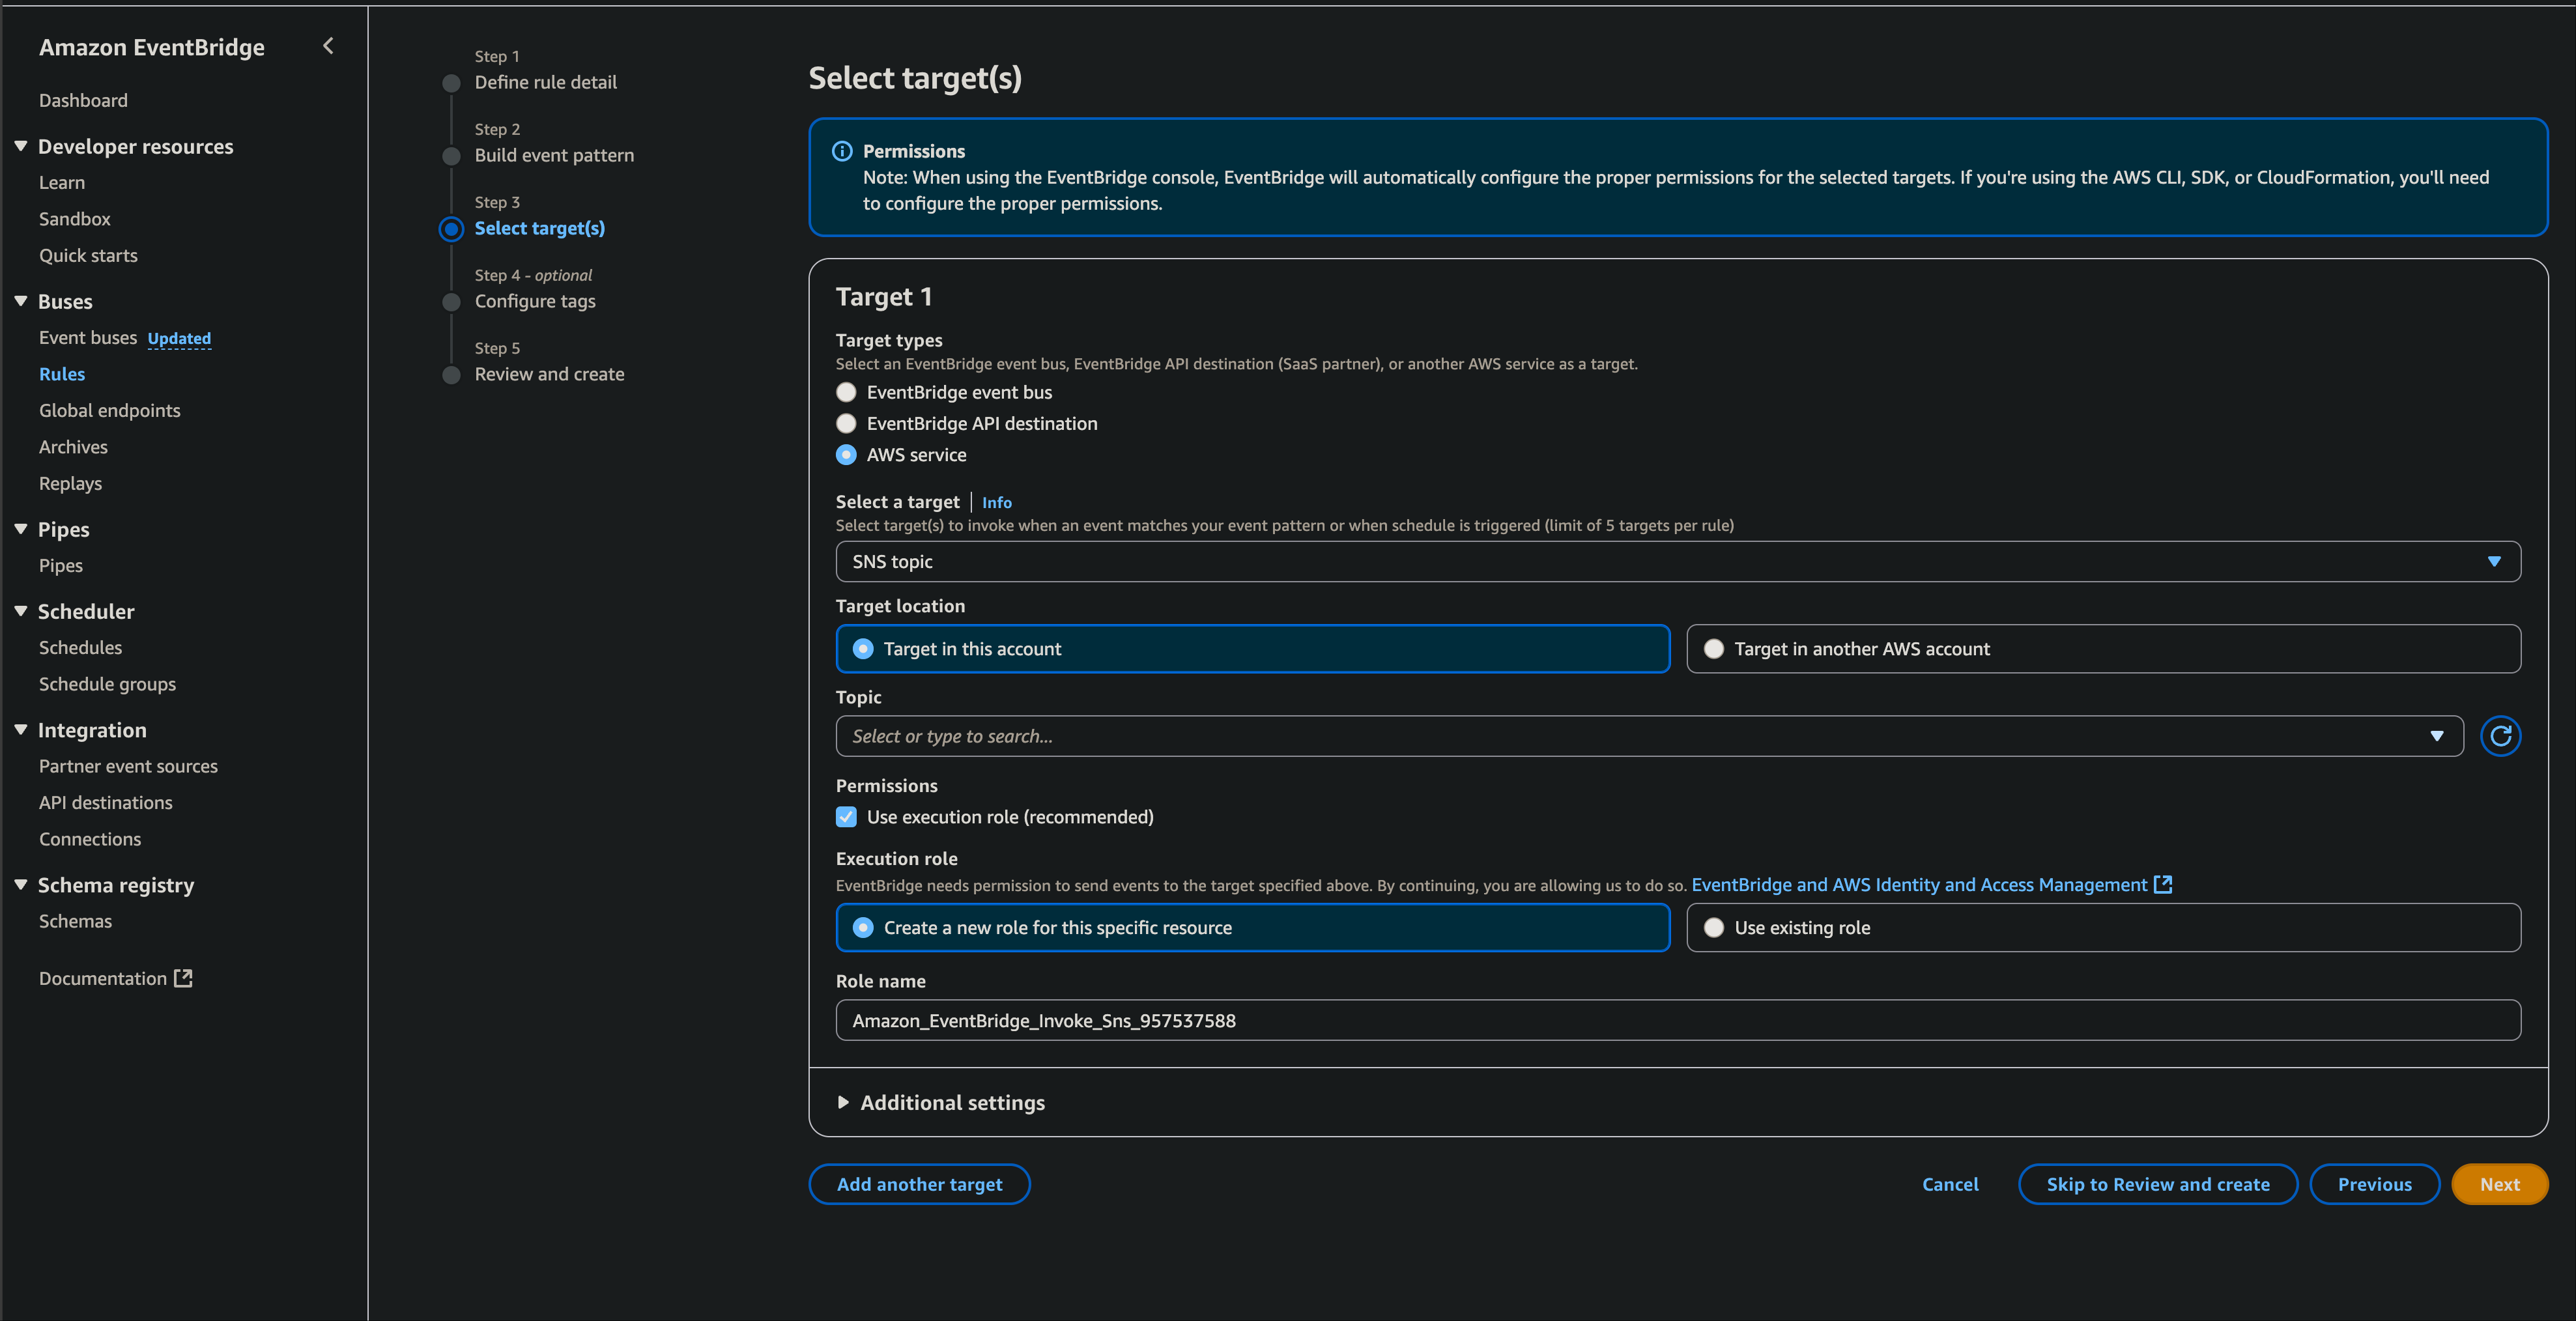Click Cancel
The width and height of the screenshot is (2576, 1321).
(x=1950, y=1184)
